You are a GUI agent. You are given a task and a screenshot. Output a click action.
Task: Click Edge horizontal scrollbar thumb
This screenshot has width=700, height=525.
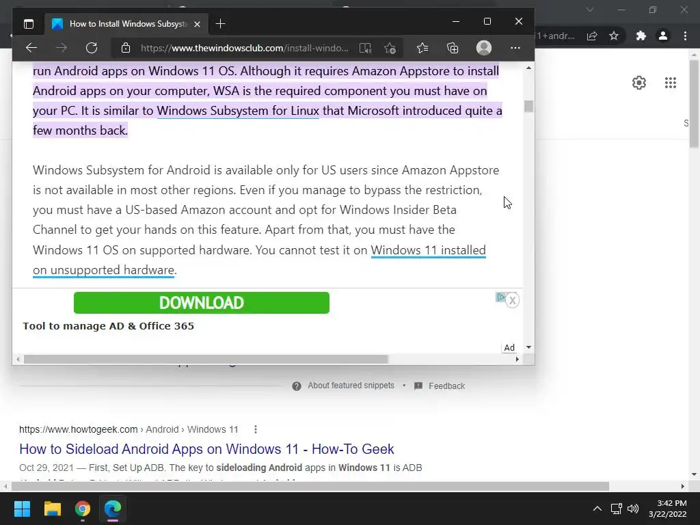point(206,360)
